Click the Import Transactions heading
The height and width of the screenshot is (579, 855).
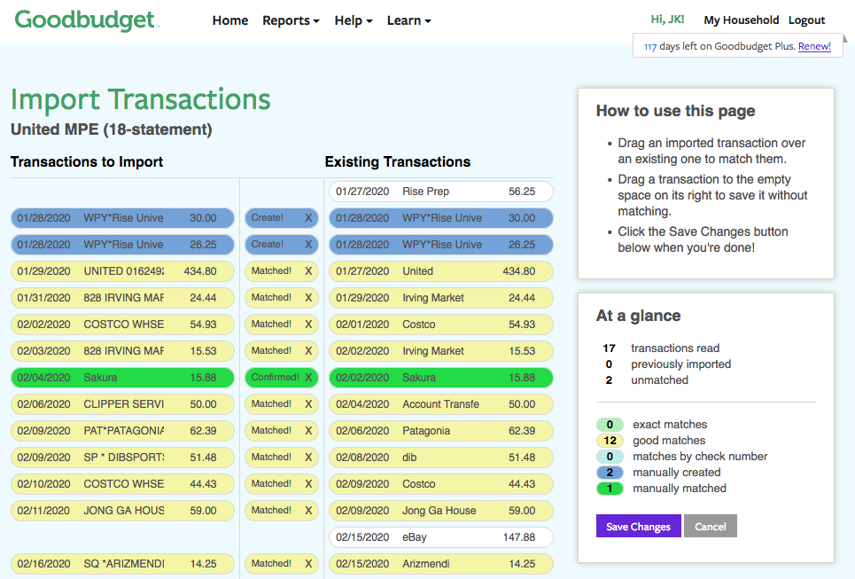tap(141, 99)
